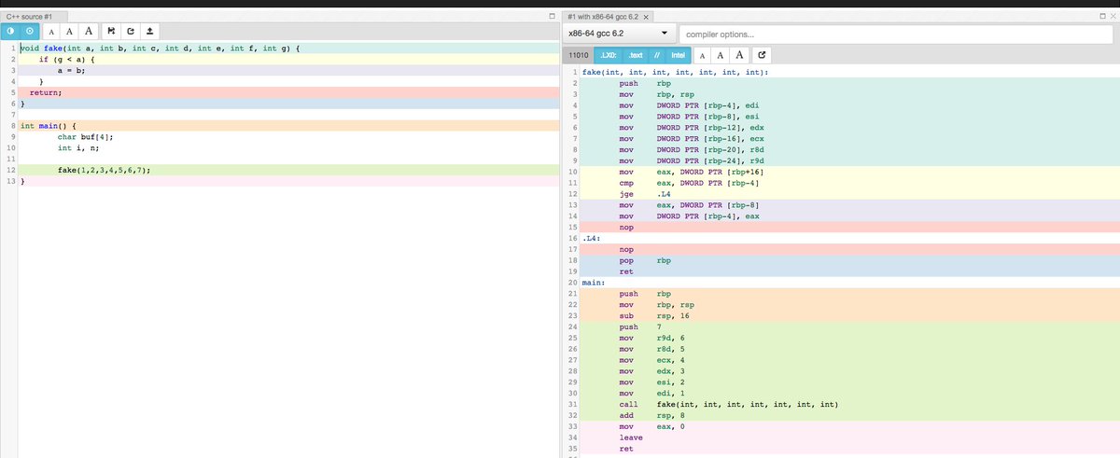Toggle the circle-dot option in source toolbar
The height and width of the screenshot is (458, 1120).
29,32
